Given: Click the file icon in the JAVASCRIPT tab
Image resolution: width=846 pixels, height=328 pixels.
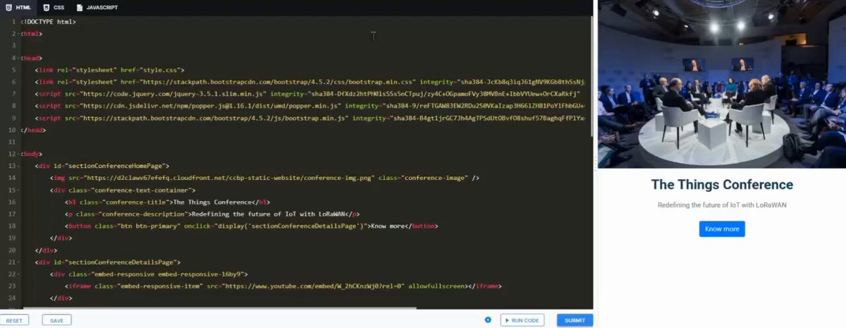Looking at the screenshot, I should (x=79, y=7).
